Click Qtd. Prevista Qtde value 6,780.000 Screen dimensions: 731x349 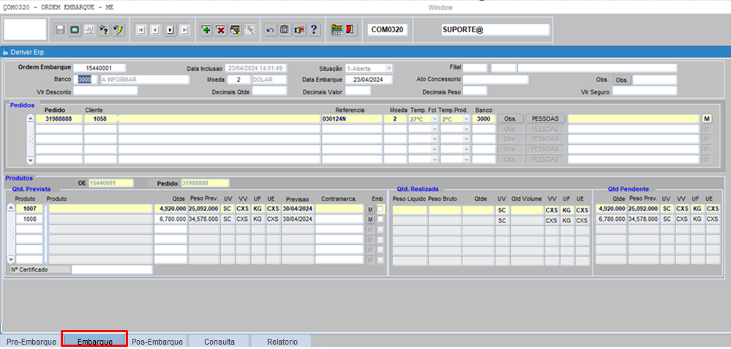(170, 219)
